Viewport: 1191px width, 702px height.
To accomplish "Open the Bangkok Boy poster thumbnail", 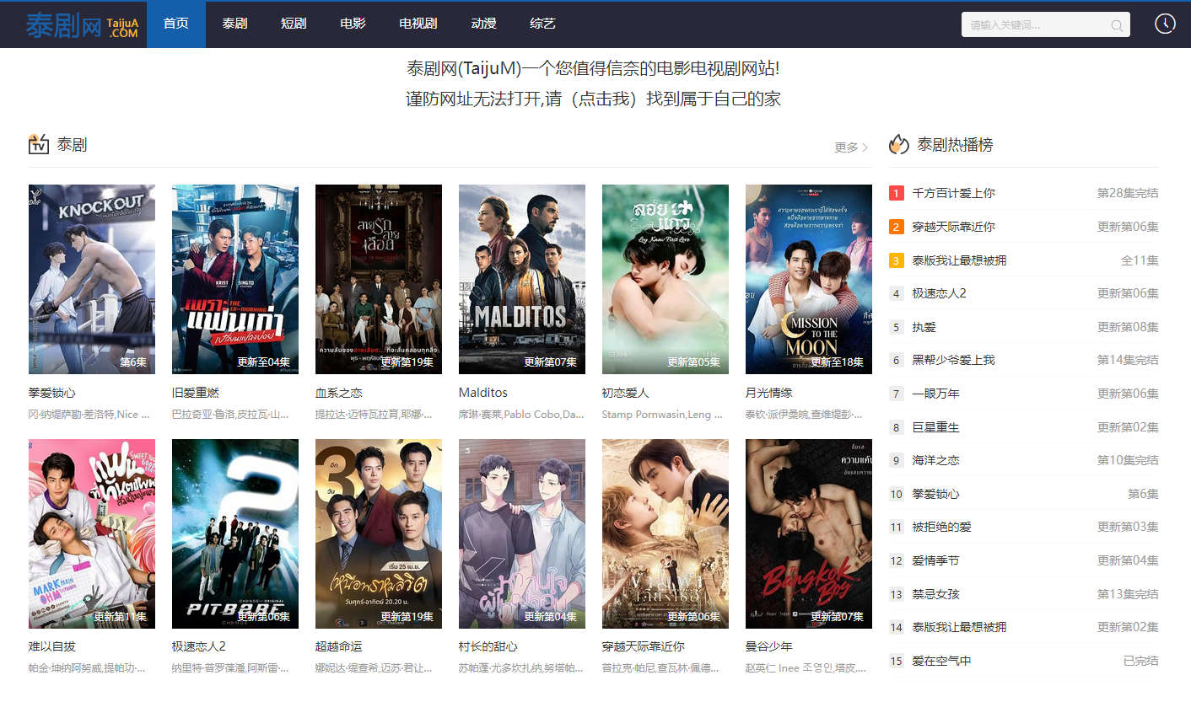I will click(x=809, y=533).
